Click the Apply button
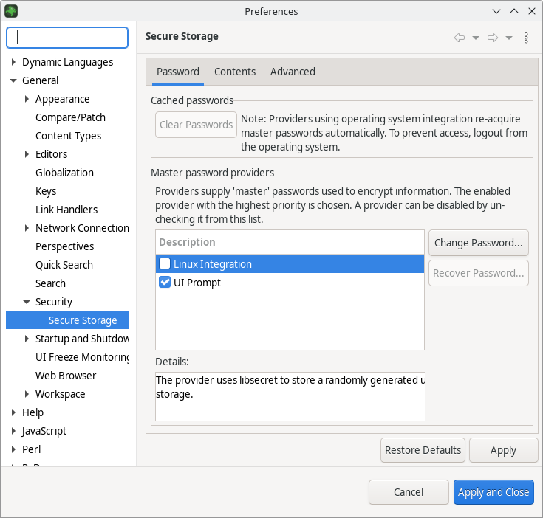 (503, 450)
